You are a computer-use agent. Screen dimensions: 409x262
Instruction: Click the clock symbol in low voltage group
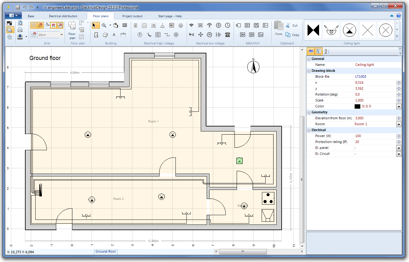click(x=228, y=25)
